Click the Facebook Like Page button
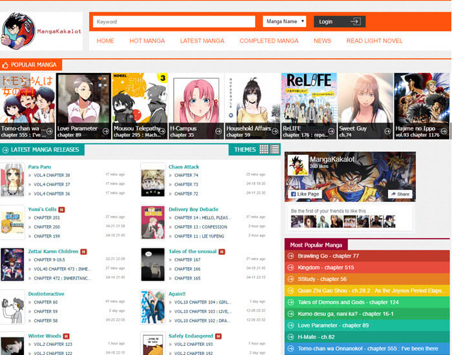The width and height of the screenshot is (452, 355). tap(305, 194)
